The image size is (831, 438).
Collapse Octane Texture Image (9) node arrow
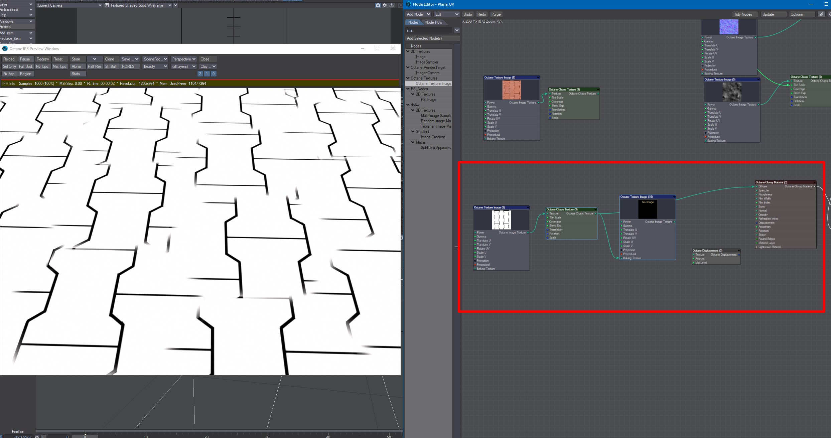pos(528,207)
